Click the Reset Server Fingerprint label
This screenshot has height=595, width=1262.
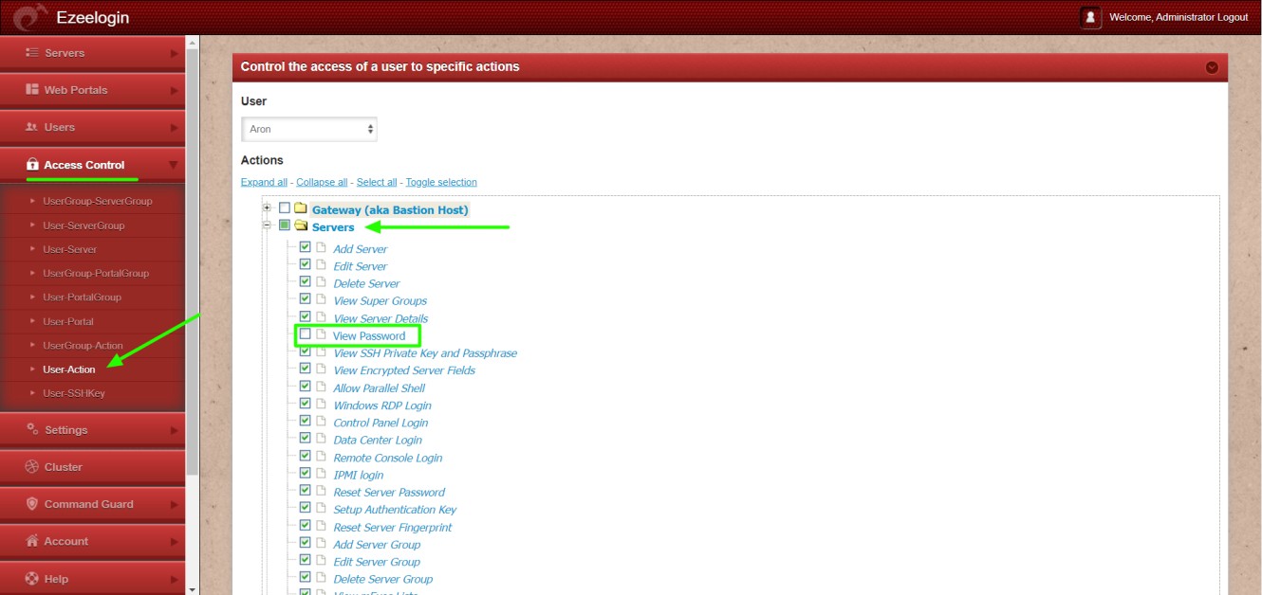(x=393, y=527)
